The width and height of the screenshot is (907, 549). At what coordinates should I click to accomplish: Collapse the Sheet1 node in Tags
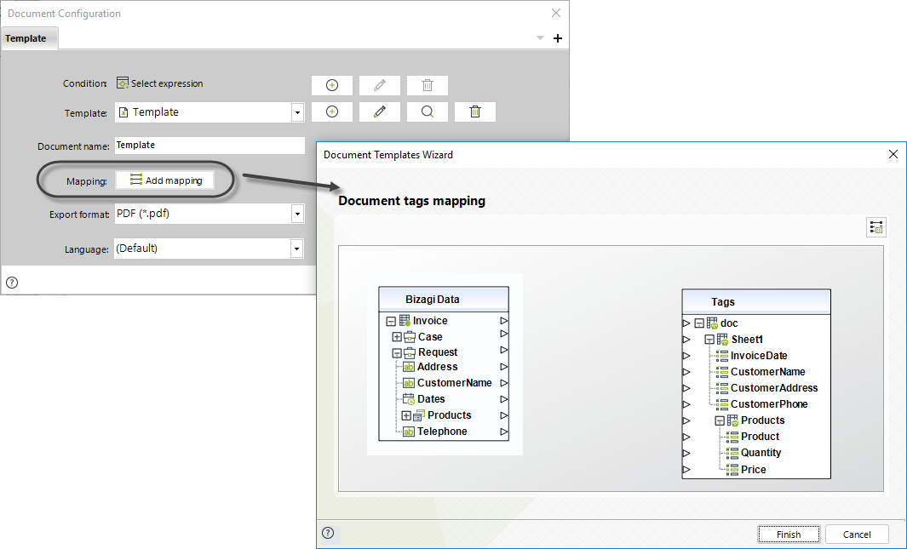pos(709,340)
